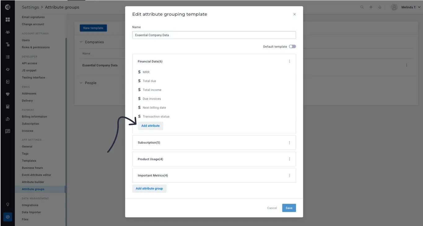This screenshot has width=423, height=226.
Task: Click the settings gear icon in left sidebar
Action: coord(8,217)
